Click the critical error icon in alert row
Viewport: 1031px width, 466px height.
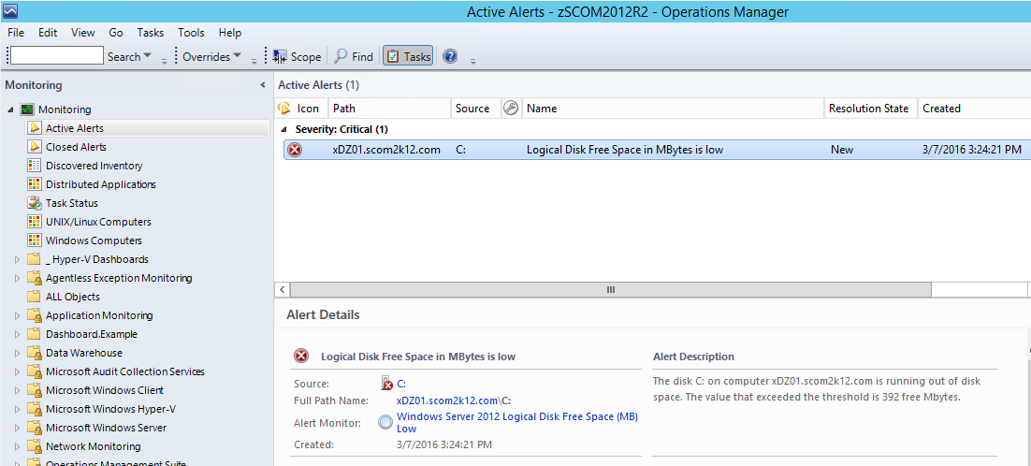[296, 150]
